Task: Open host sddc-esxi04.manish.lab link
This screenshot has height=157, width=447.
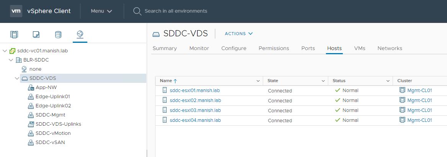Action: pyautogui.click(x=195, y=120)
